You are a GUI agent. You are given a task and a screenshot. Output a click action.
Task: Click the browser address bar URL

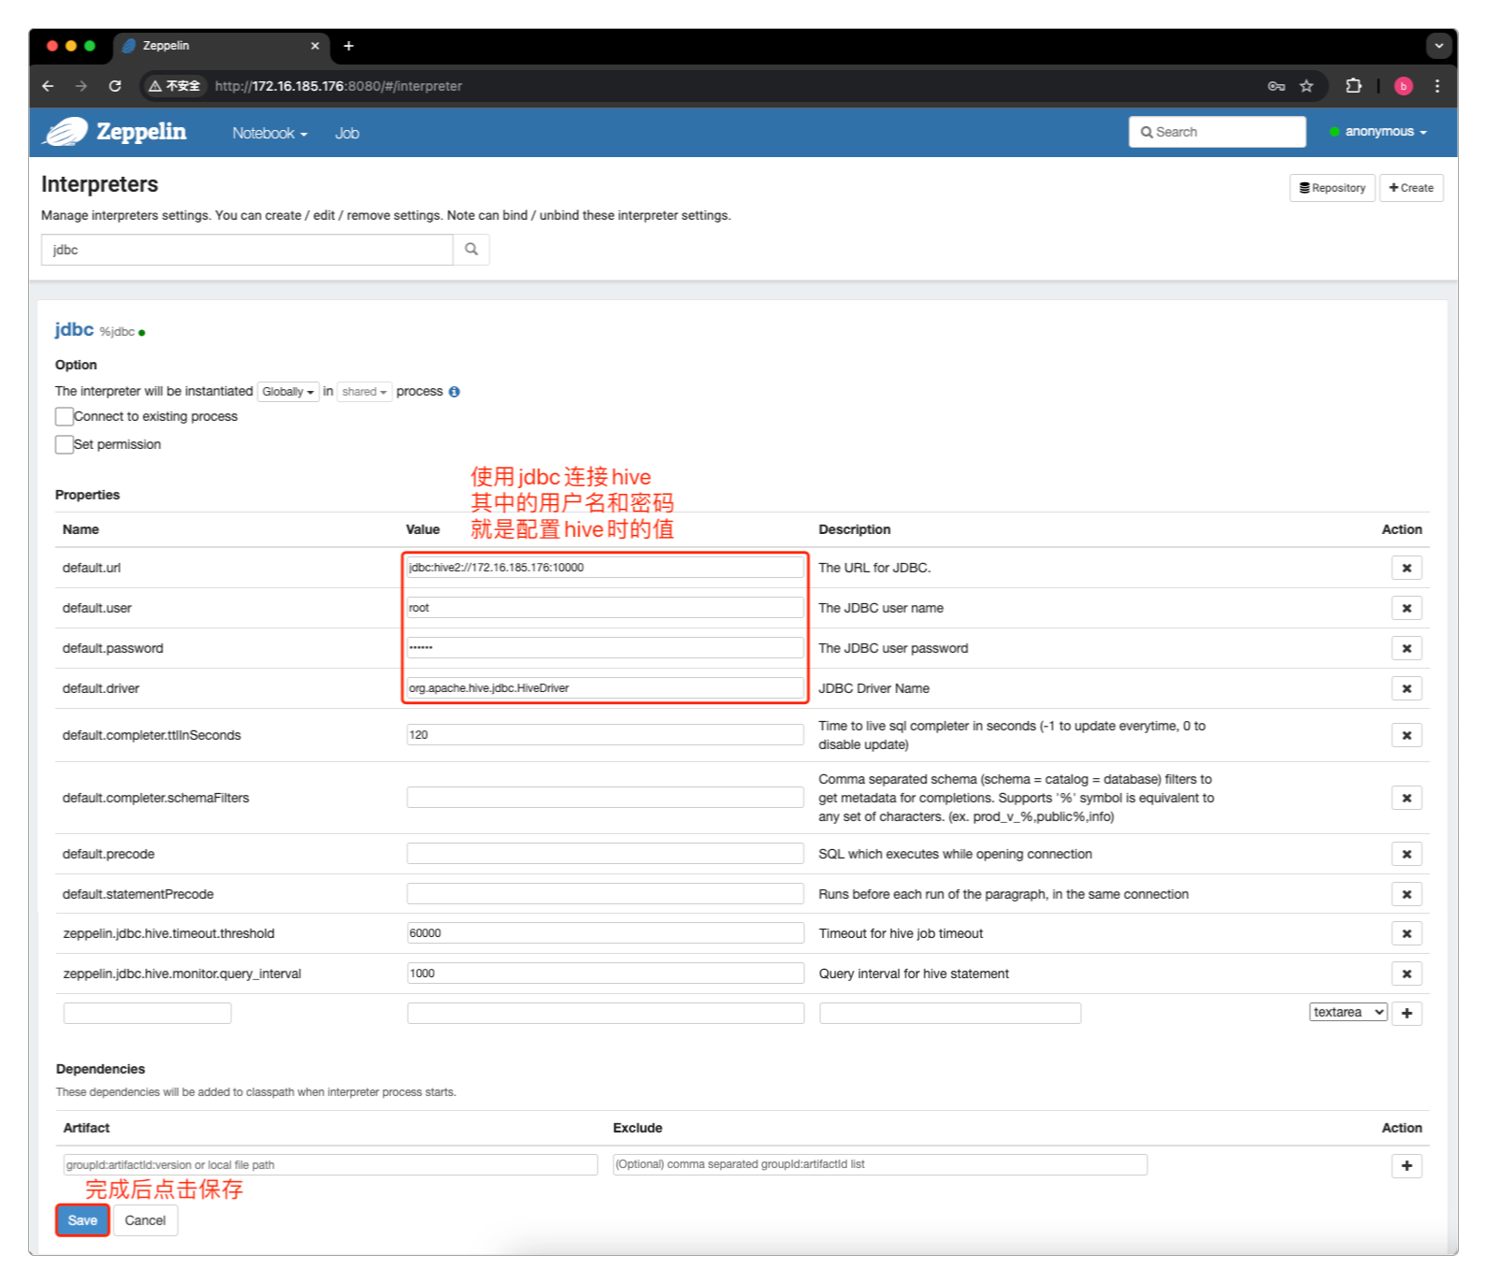(x=339, y=86)
